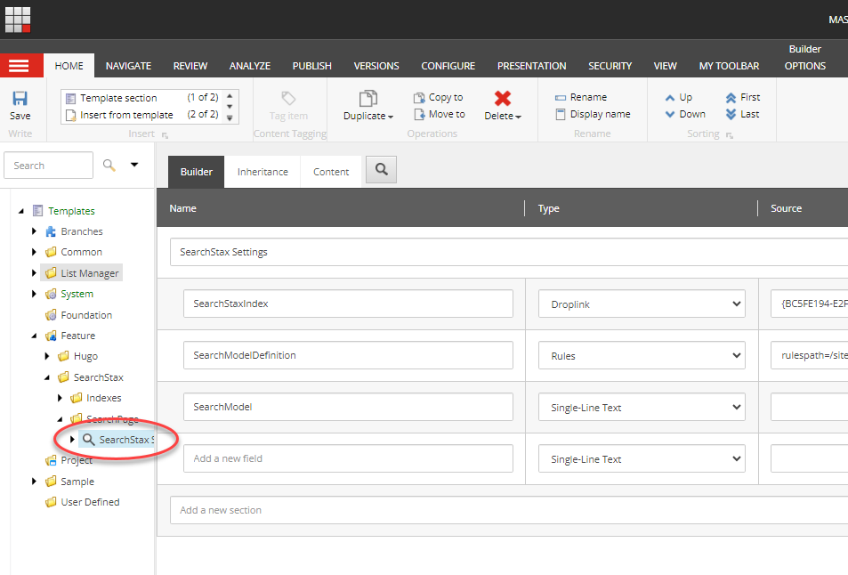Switch to the PUBLISH ribbon tab
This screenshot has height=575, width=848.
312,66
